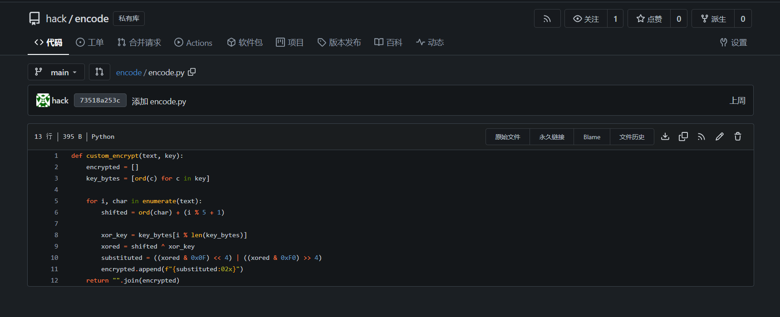Image resolution: width=780 pixels, height=317 pixels.
Task: Copy the file path next to encode.py
Action: click(192, 72)
